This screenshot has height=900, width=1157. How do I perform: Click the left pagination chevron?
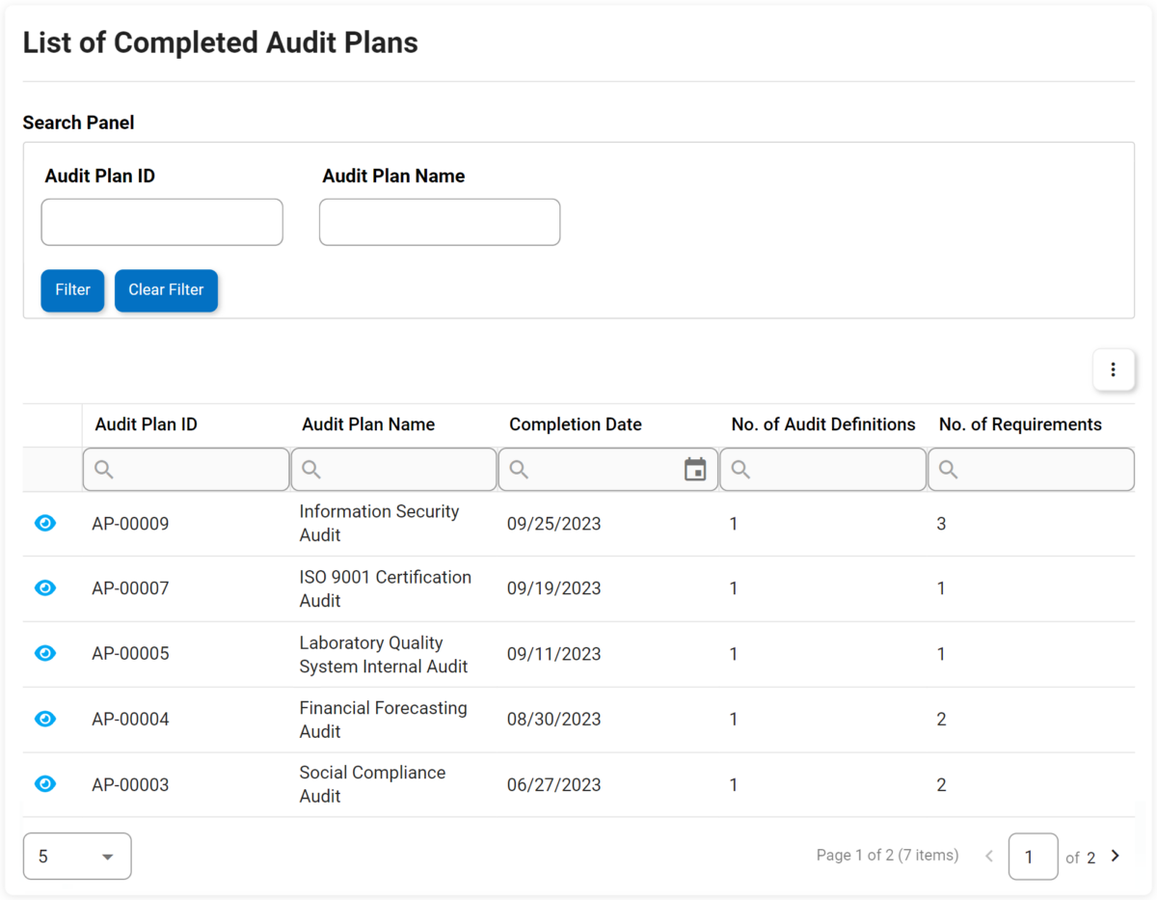pos(989,855)
